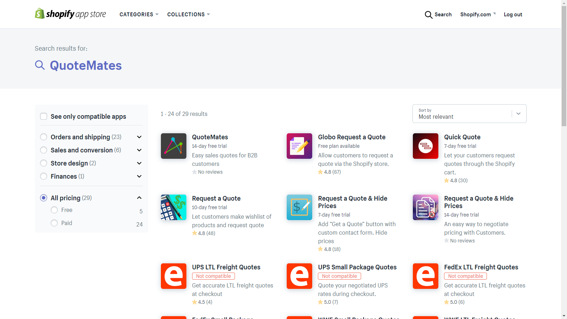Open Shopify.com external link
The width and height of the screenshot is (567, 319).
tap(478, 15)
